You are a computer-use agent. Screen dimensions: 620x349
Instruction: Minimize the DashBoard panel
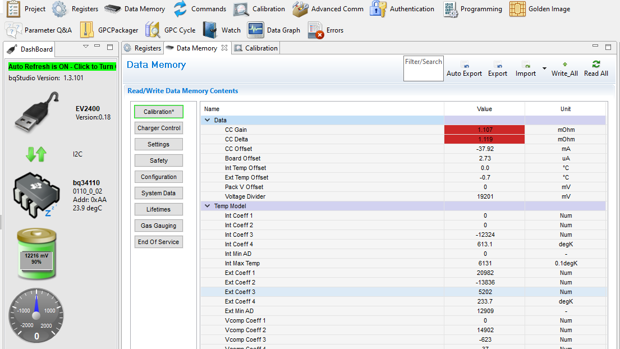[x=97, y=46]
